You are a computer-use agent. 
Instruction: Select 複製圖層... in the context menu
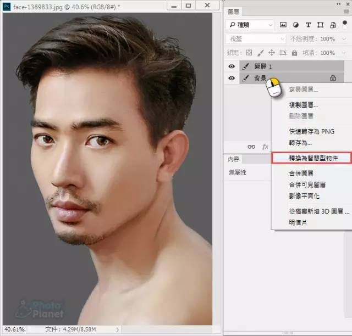pos(303,104)
